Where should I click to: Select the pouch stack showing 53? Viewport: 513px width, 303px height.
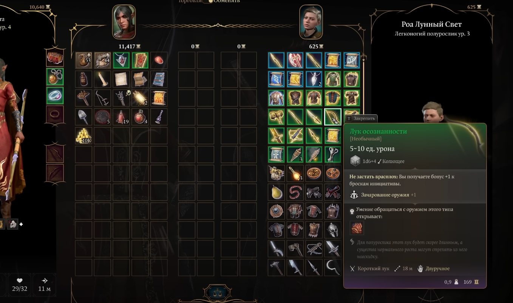pos(83,60)
